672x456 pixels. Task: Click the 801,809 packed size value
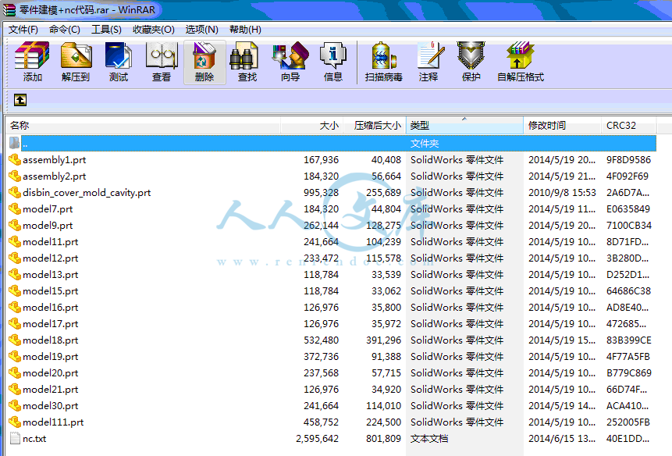[383, 439]
